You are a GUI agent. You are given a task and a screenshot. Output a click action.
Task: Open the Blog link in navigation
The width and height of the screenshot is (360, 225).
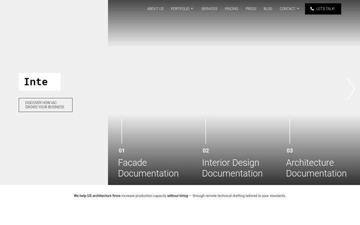point(267,8)
